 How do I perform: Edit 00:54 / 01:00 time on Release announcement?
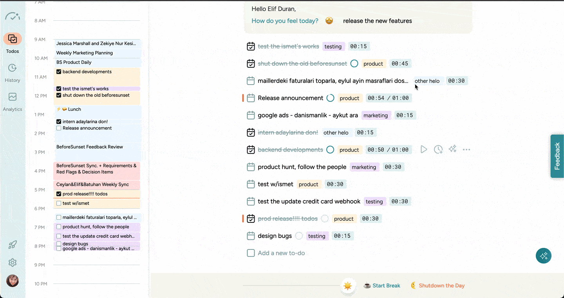388,98
